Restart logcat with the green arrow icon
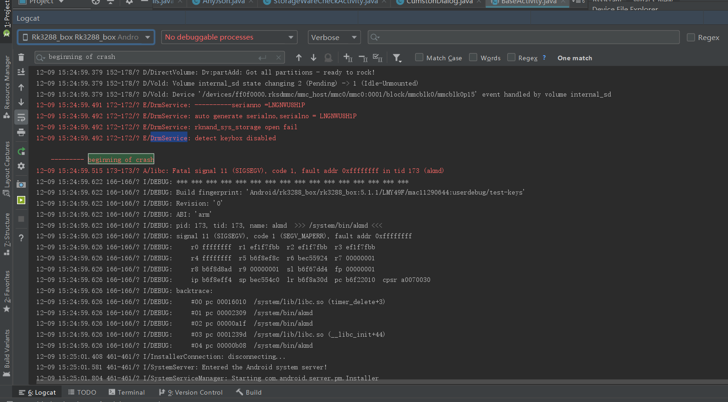 coord(21,151)
